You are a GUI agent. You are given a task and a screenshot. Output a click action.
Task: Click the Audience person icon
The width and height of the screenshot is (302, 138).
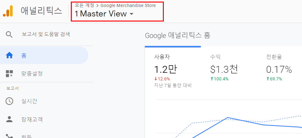pos(9,119)
